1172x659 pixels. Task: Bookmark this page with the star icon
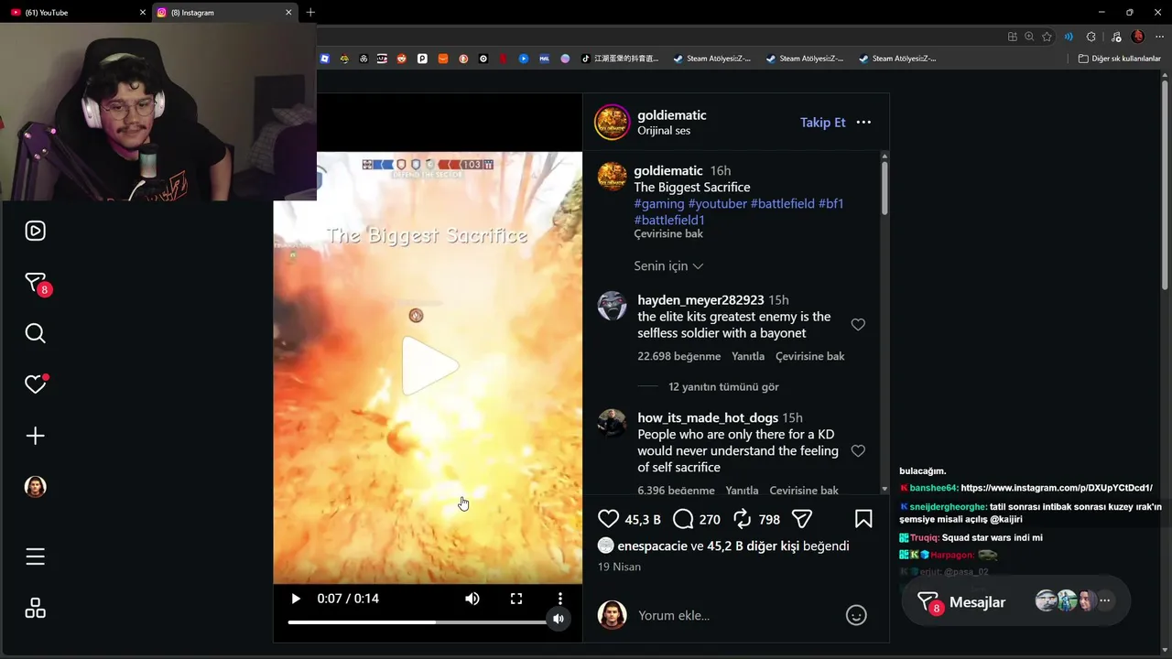point(1047,37)
